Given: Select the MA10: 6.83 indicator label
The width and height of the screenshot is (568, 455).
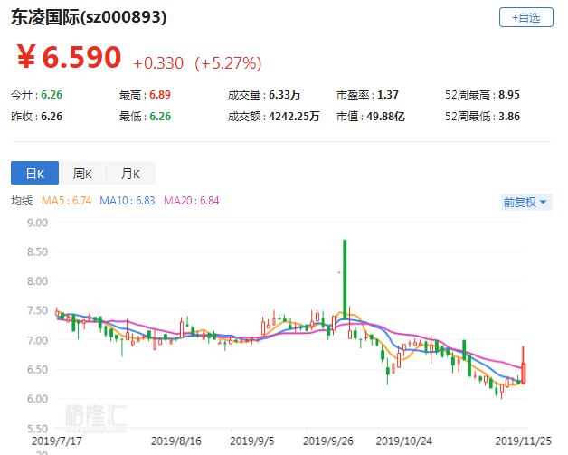Looking at the screenshot, I should [x=128, y=200].
